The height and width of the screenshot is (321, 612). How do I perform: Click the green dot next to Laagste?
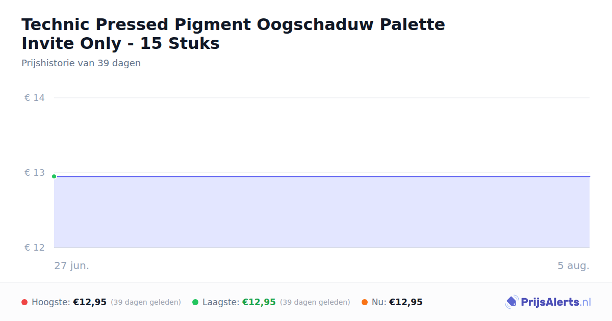(195, 302)
